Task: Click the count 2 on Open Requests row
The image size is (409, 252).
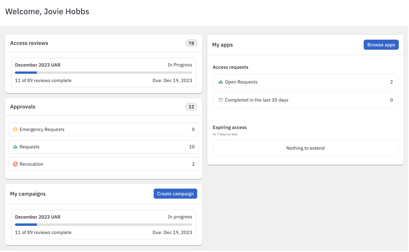Action: coord(391,82)
